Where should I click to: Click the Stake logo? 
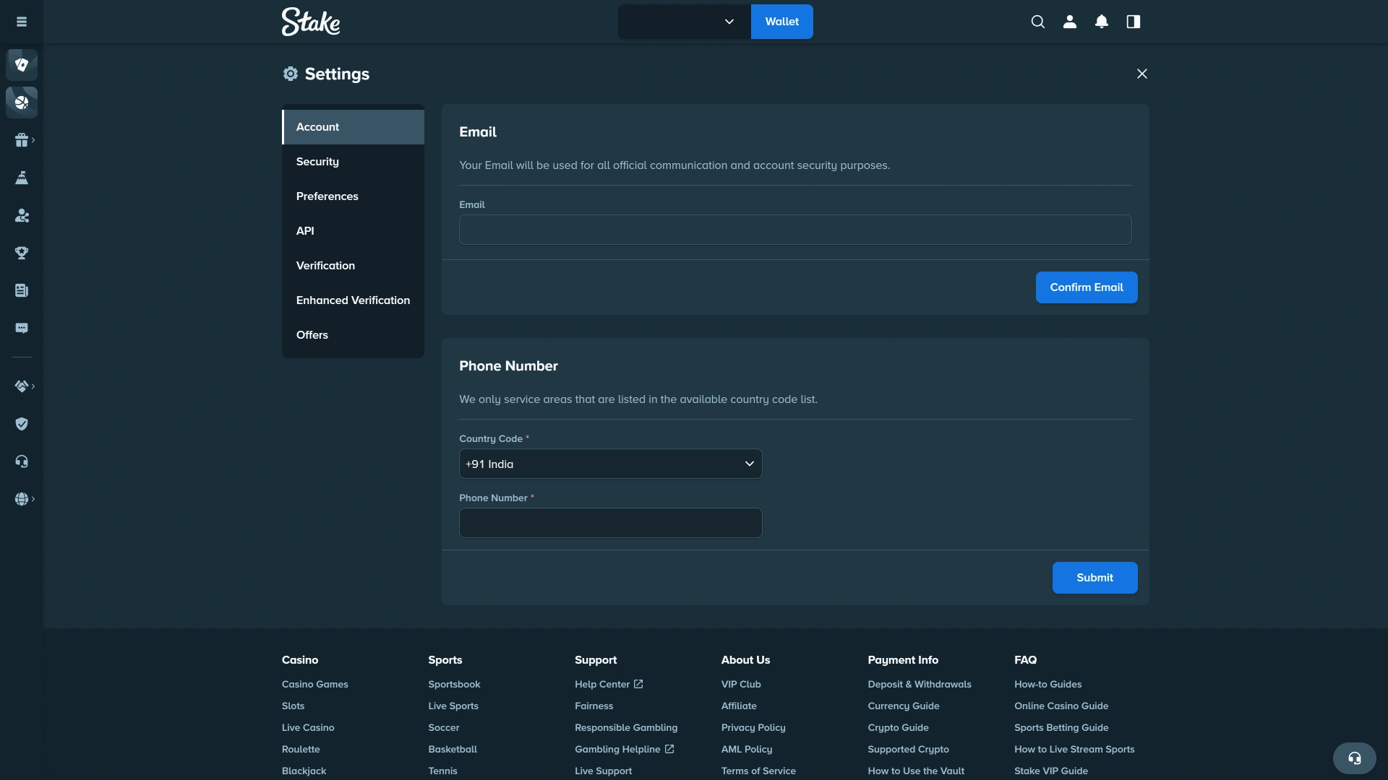coord(311,22)
